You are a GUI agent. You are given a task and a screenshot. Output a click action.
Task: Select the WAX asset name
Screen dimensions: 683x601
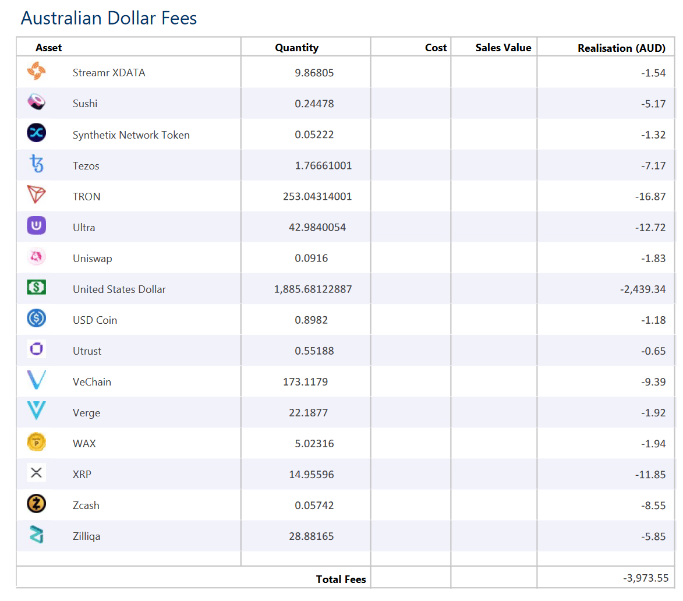(x=84, y=444)
